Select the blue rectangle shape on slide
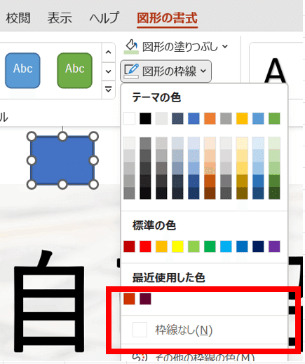The width and height of the screenshot is (305, 364). pos(62,160)
